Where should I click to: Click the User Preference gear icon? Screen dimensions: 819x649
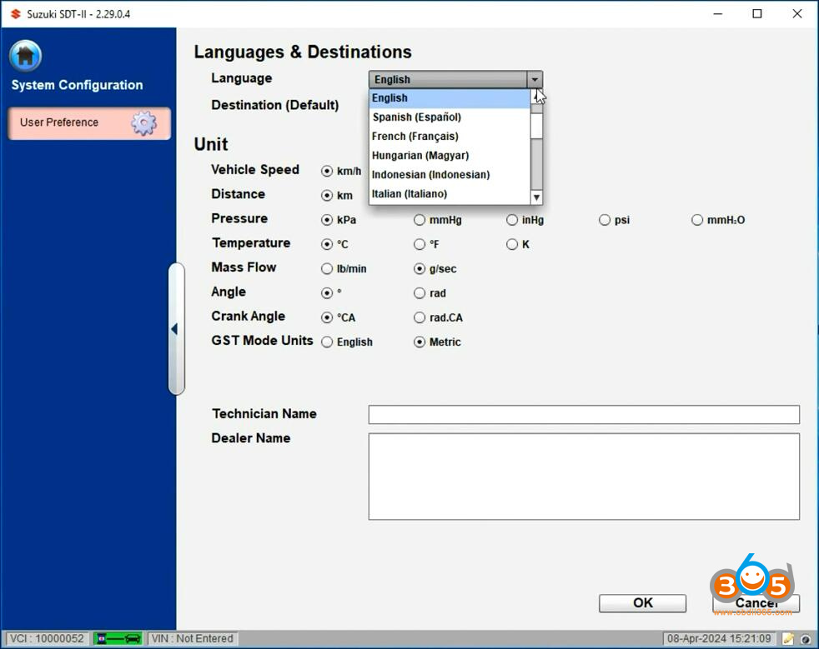[x=143, y=123]
